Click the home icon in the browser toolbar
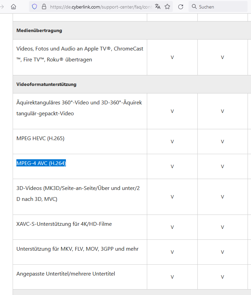This screenshot has width=251, height=295. click(x=13, y=7)
